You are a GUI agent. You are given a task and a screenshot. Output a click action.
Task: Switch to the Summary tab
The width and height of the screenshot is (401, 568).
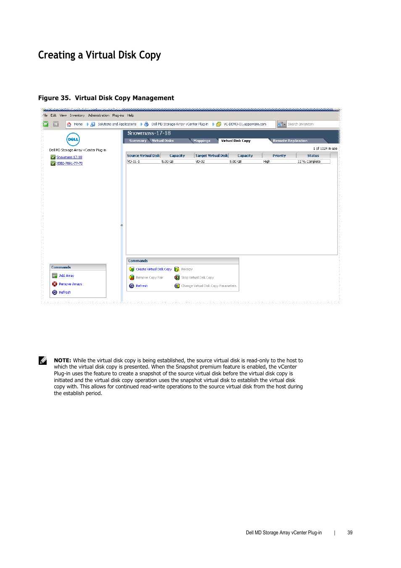(138, 141)
